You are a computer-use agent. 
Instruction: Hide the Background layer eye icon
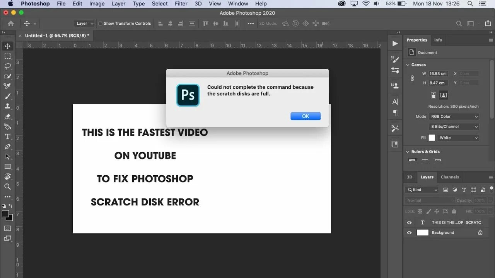point(409,232)
